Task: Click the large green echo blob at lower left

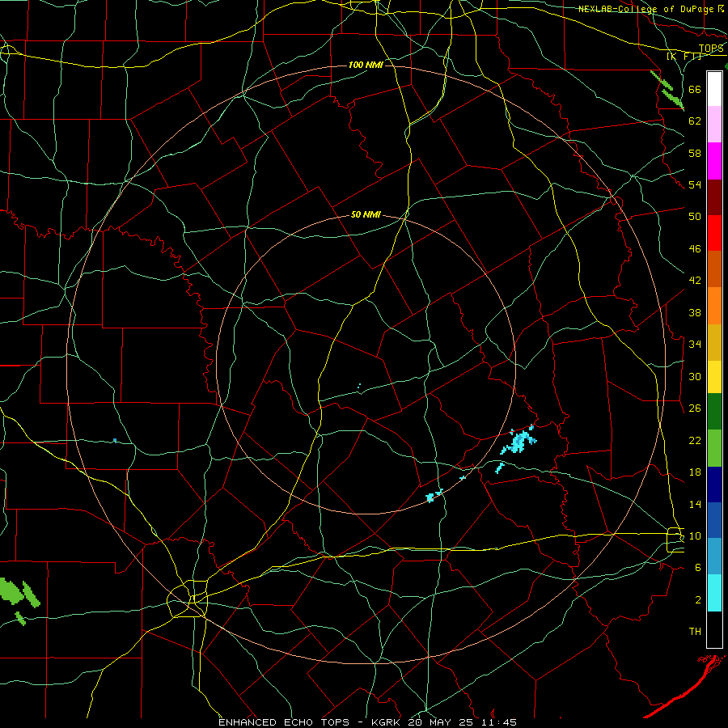Action: (x=11, y=591)
